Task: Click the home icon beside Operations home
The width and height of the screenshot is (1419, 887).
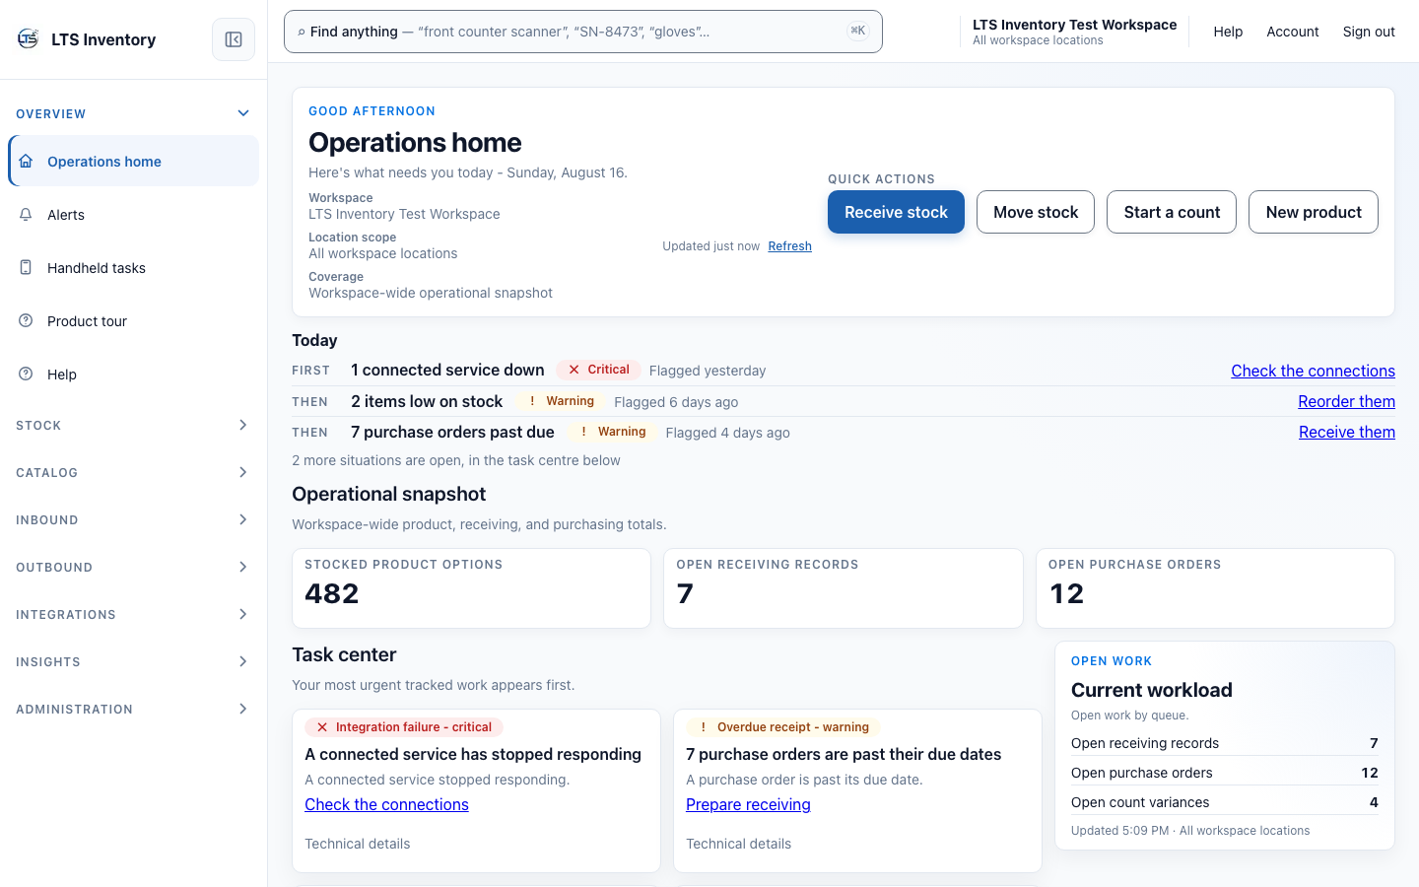Action: coord(27,161)
